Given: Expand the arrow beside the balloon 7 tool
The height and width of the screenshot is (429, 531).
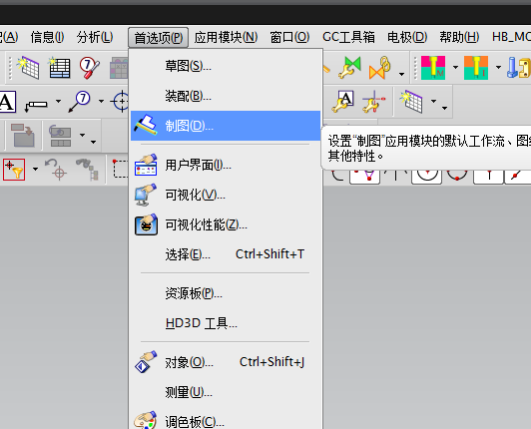Looking at the screenshot, I should (101, 101).
